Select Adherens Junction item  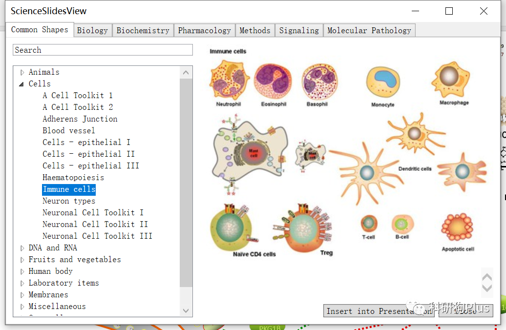[x=80, y=119]
